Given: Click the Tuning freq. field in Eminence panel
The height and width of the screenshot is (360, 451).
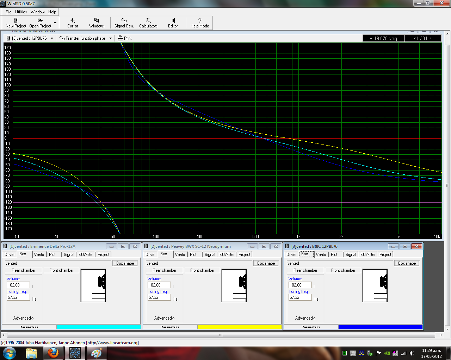Looking at the screenshot, I should tap(18, 297).
